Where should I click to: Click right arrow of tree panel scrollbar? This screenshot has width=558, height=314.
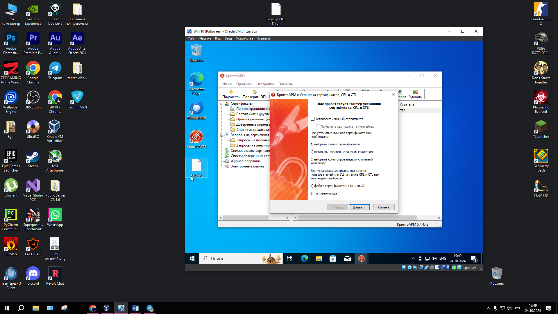pos(287,217)
